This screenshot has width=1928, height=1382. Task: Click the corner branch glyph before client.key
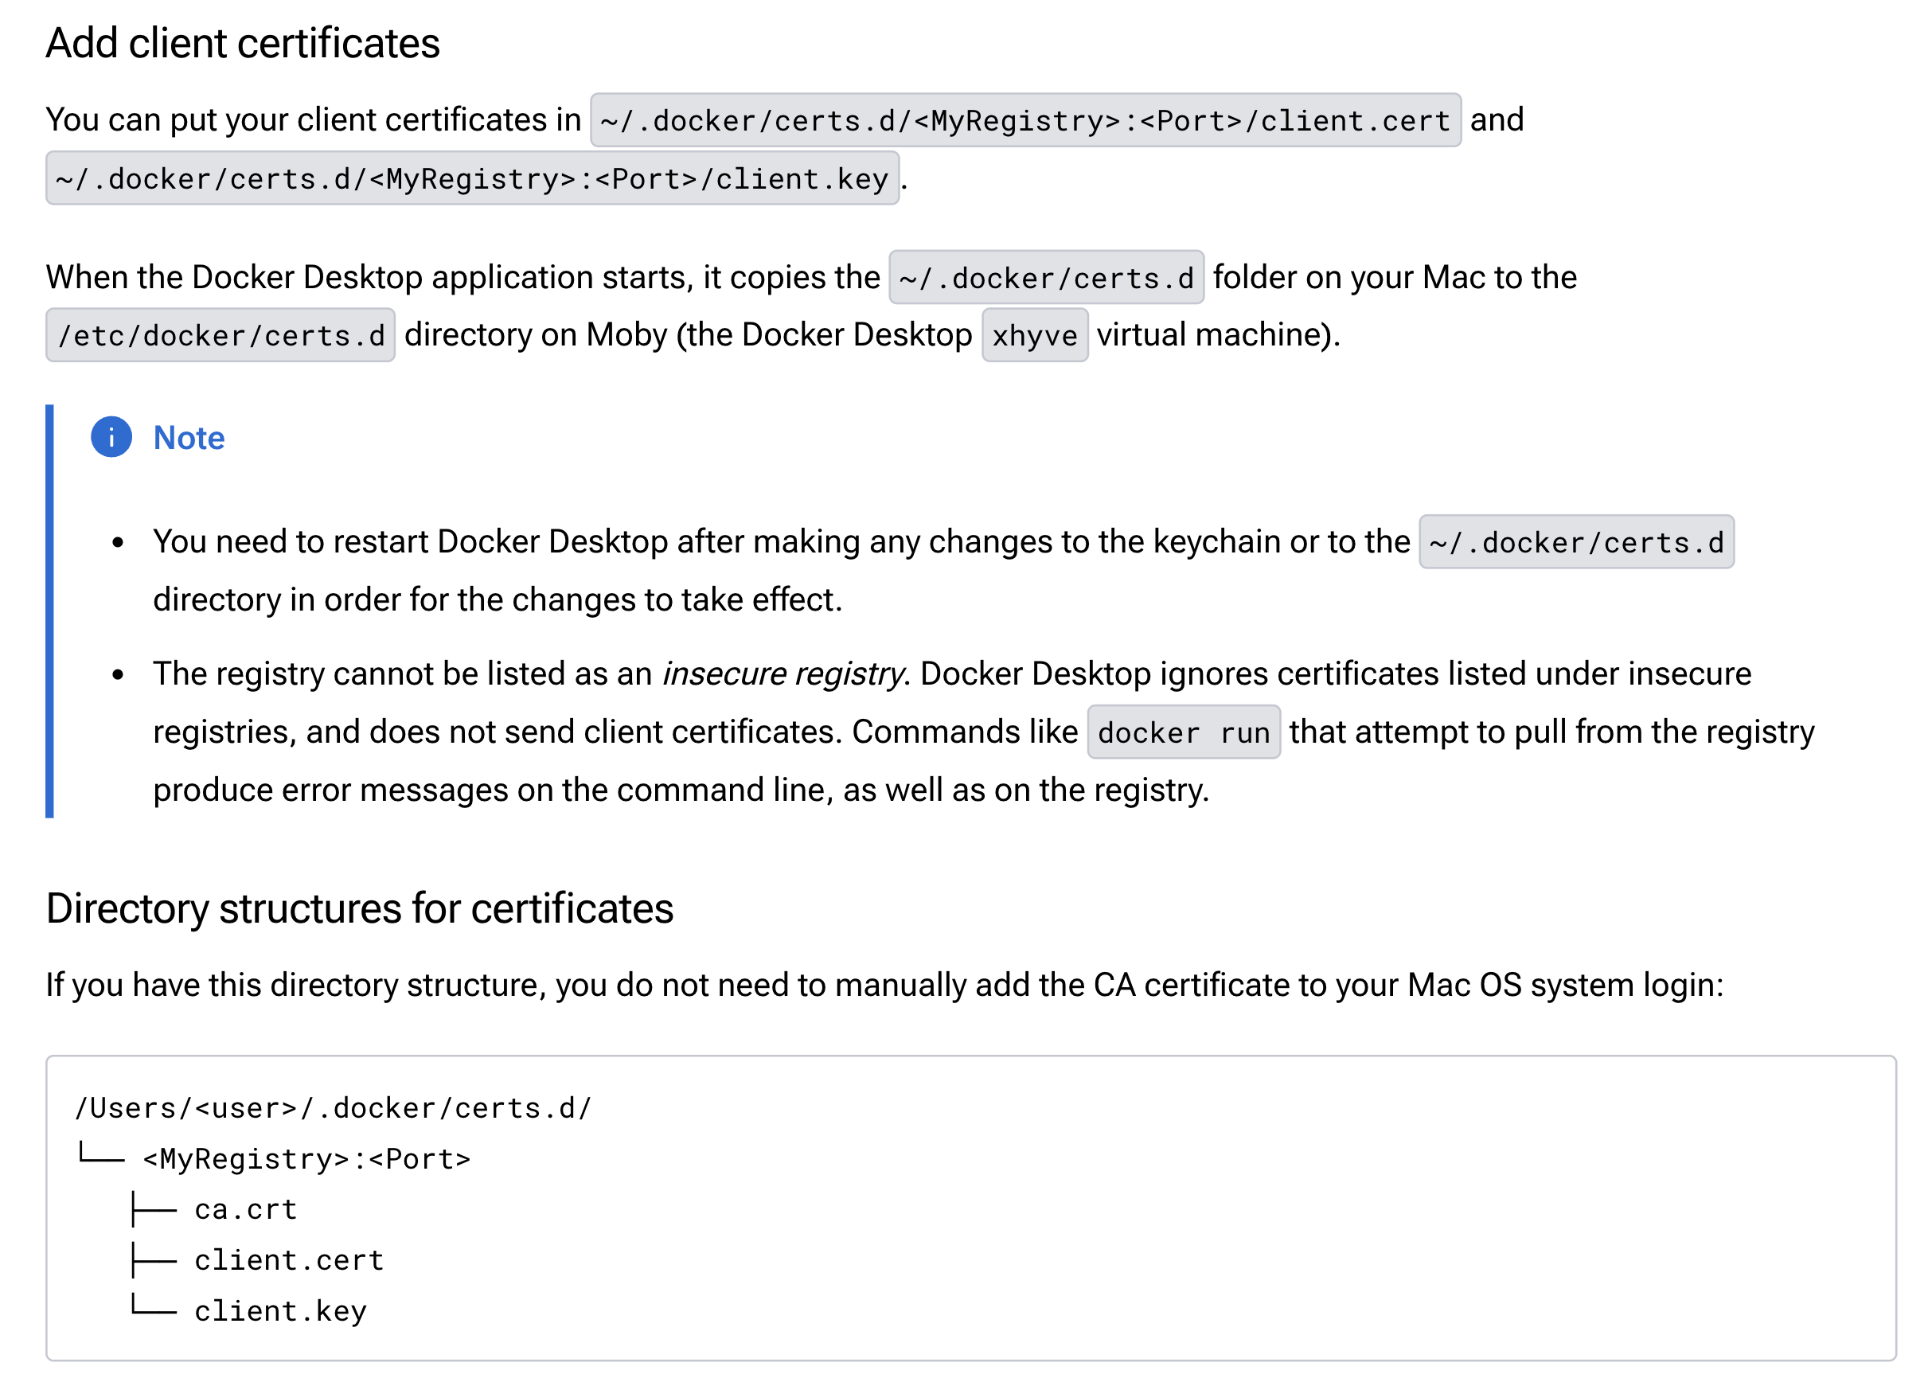pyautogui.click(x=154, y=1306)
